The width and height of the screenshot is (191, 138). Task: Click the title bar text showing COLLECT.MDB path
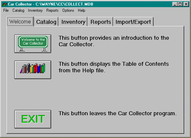(x=51, y=4)
